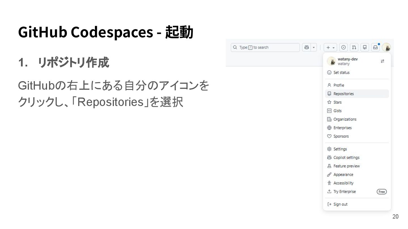Go to Organizations in menu
This screenshot has width=408, height=229.
point(345,119)
